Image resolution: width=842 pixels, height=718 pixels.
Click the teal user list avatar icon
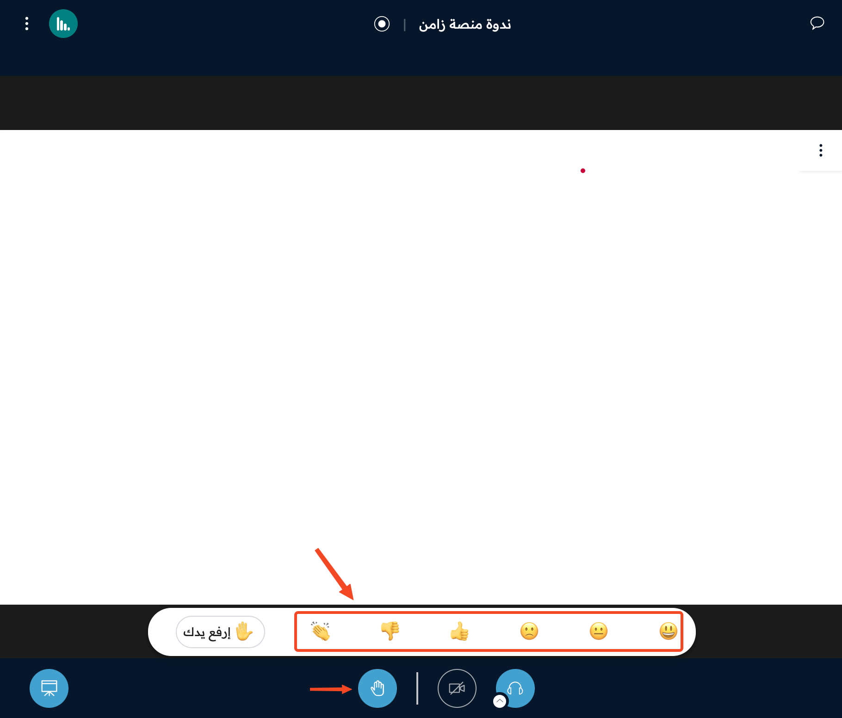63,24
